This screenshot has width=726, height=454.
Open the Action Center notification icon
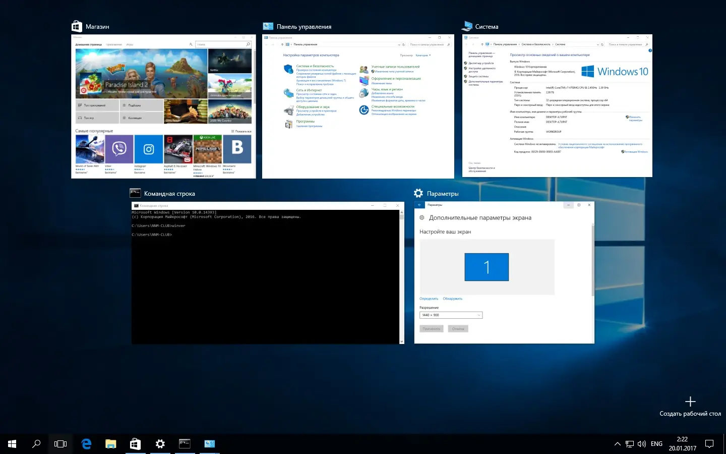pos(709,444)
